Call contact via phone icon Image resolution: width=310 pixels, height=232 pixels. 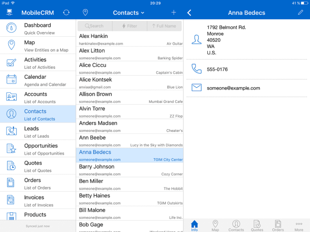(x=197, y=69)
